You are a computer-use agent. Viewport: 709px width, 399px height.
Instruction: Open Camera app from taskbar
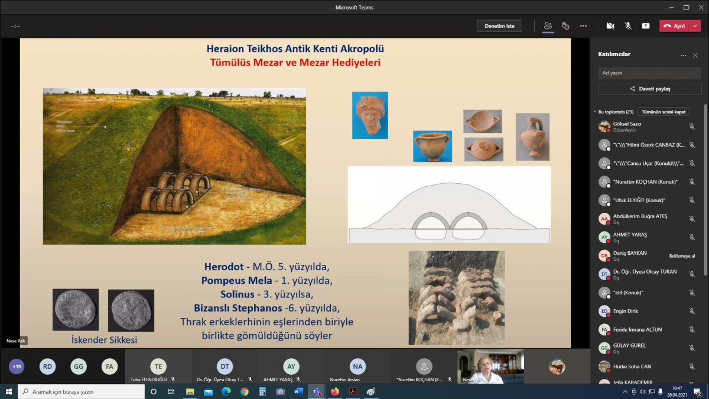point(281,391)
